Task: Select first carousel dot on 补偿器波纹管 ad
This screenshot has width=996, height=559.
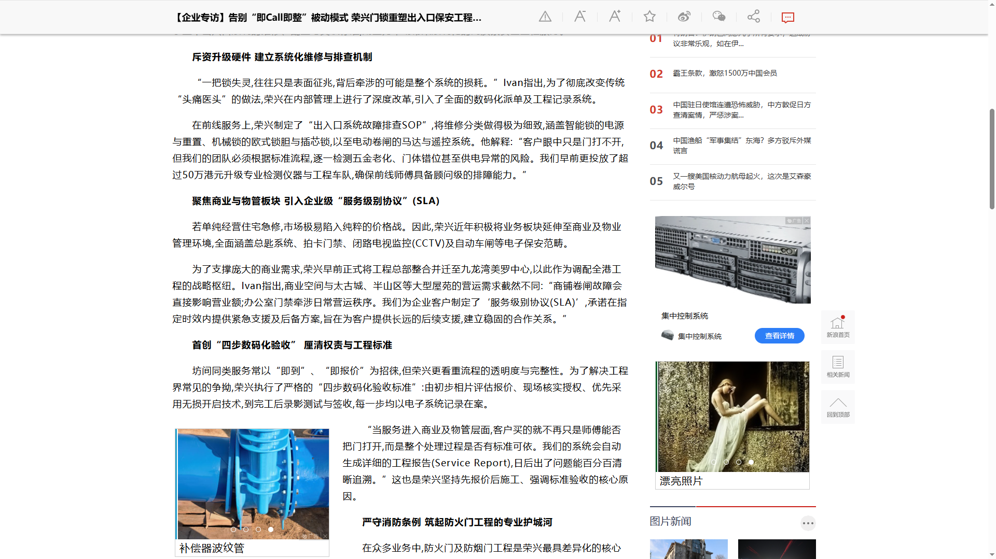Action: click(x=233, y=529)
